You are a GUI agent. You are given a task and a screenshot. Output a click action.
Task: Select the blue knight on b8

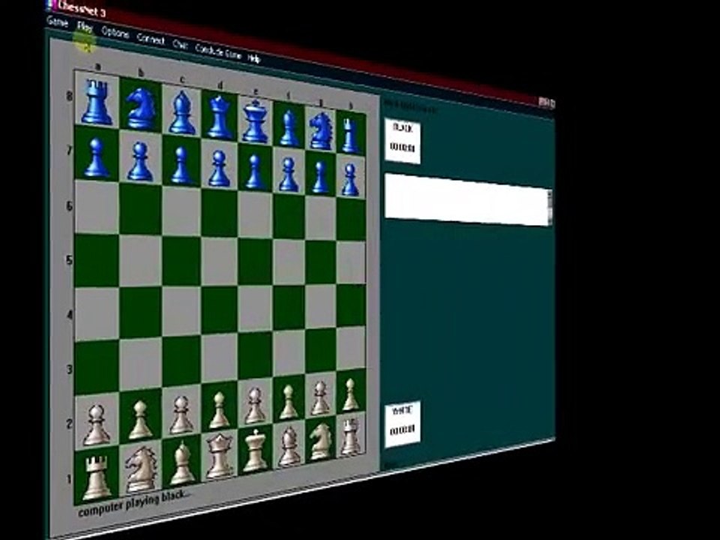(x=141, y=109)
